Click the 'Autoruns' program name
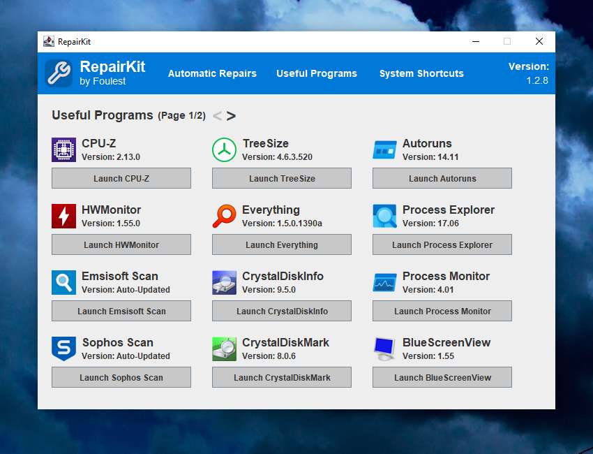 pos(427,143)
